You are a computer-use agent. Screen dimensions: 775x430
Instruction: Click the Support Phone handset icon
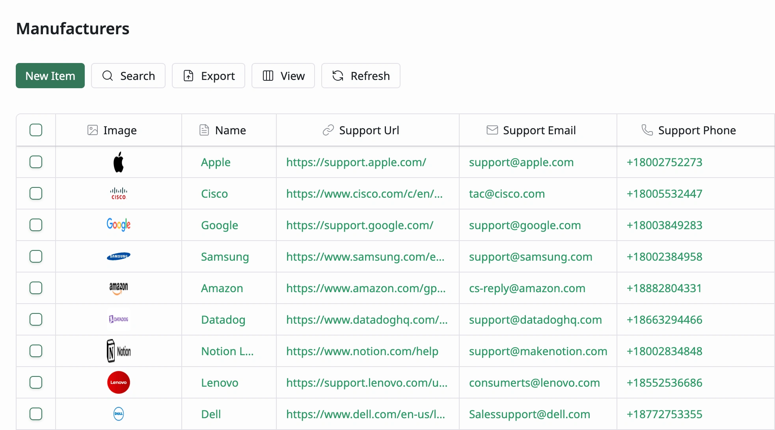point(647,130)
